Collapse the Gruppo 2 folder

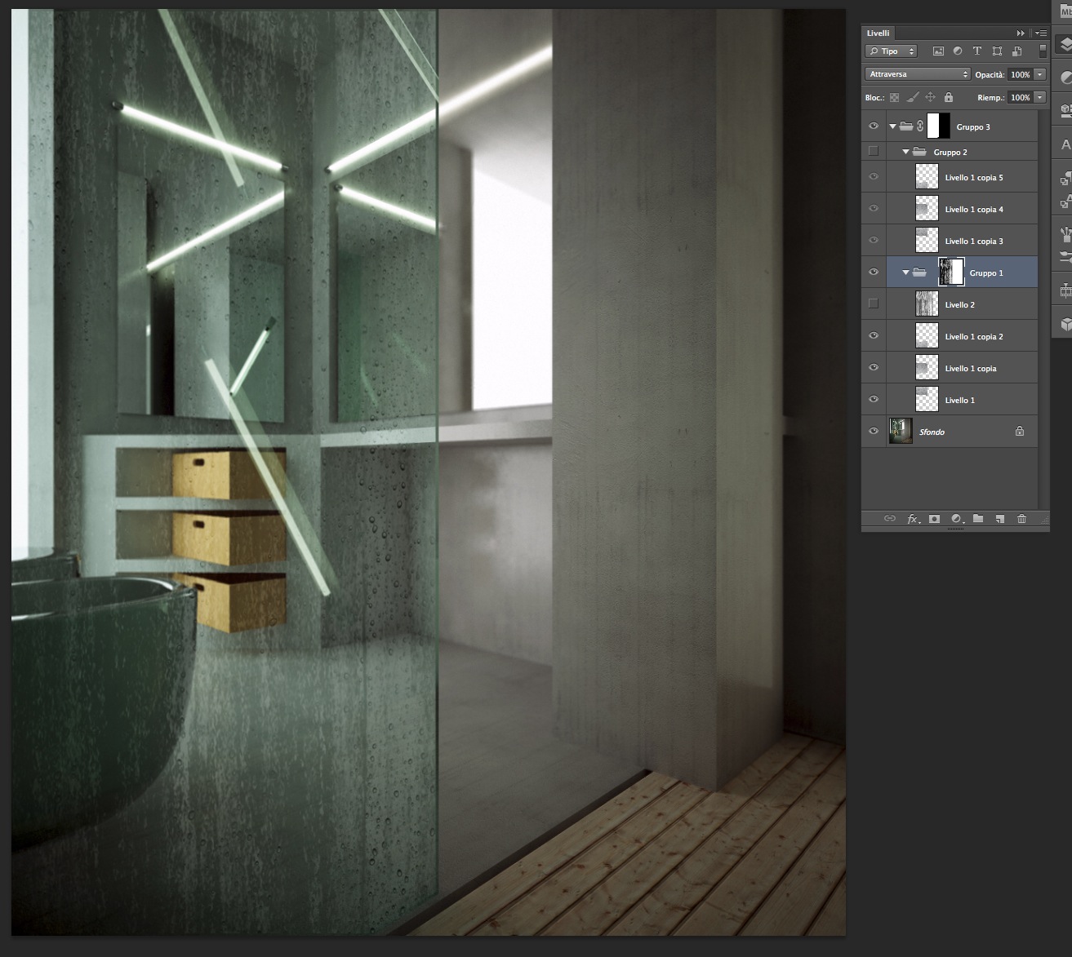[906, 152]
